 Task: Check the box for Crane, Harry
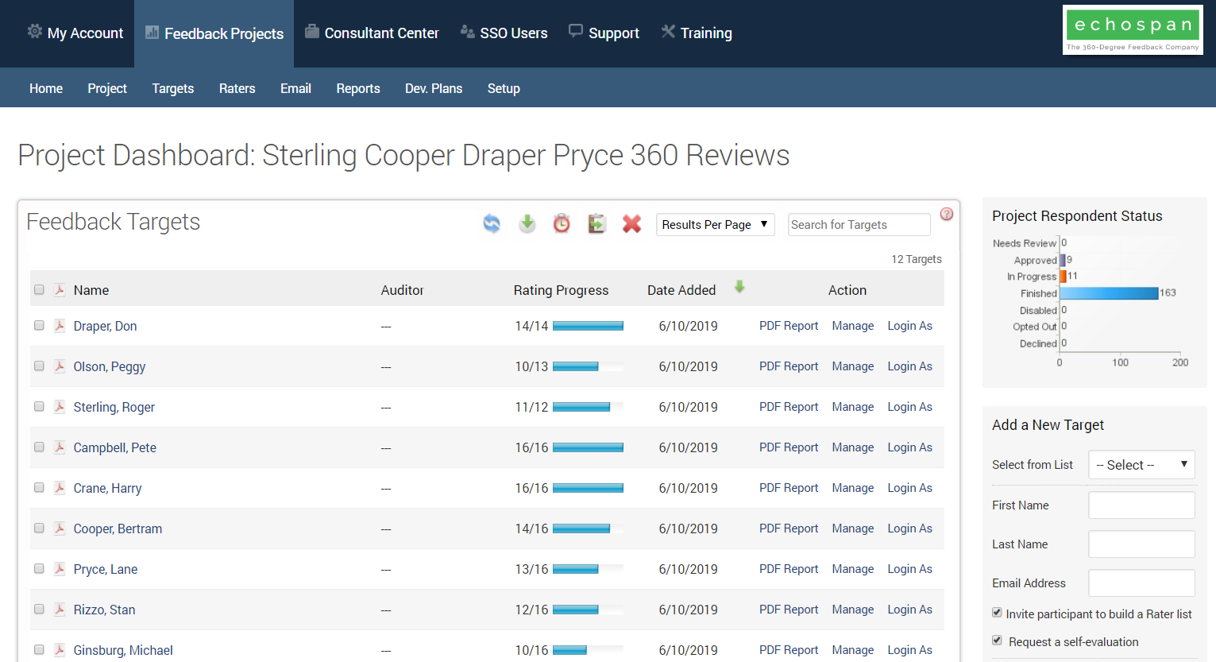(39, 487)
